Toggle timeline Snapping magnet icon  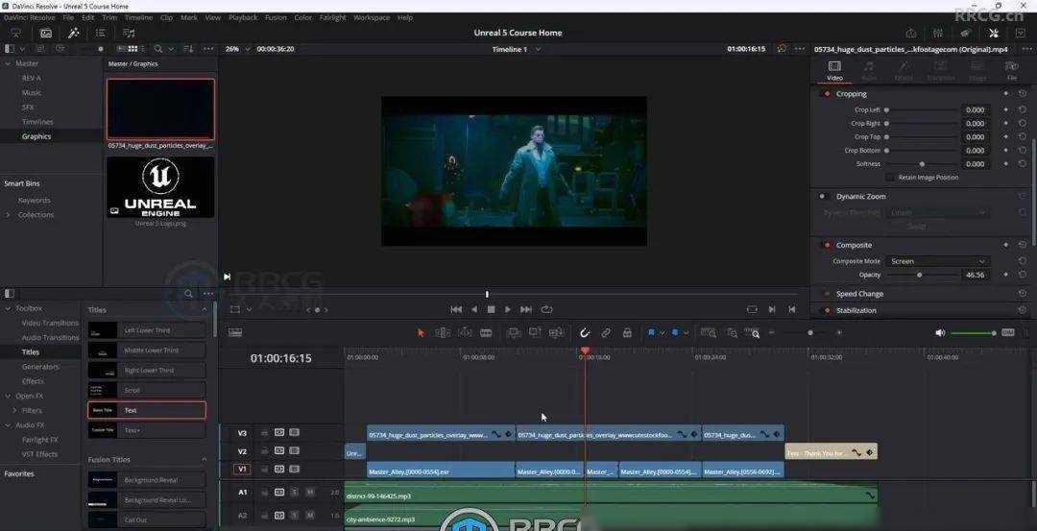click(585, 332)
